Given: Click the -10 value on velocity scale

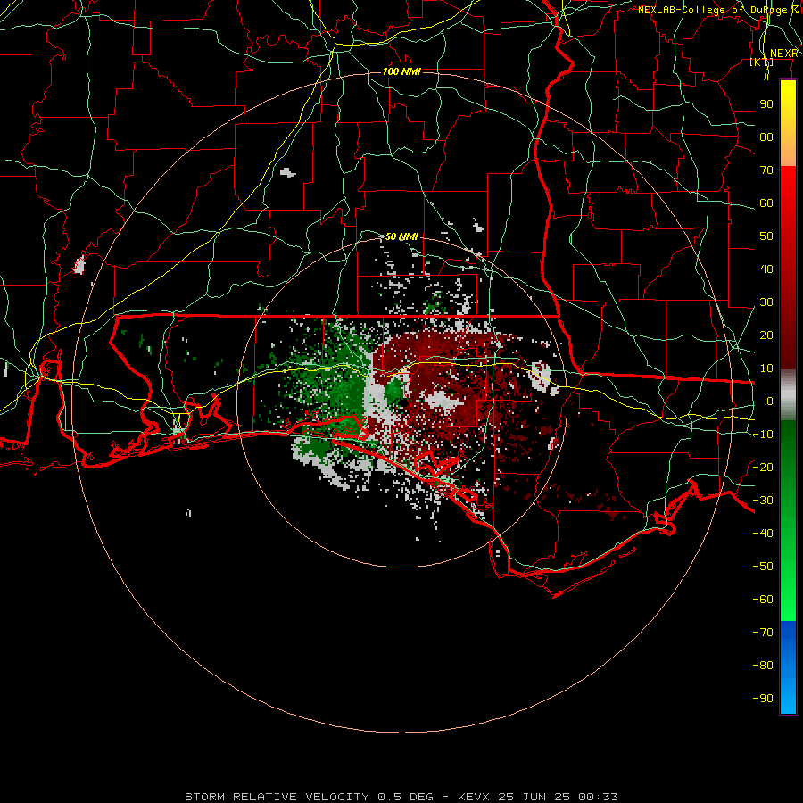Looking at the screenshot, I should point(763,435).
